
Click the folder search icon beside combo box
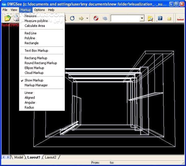(x=150, y=19)
